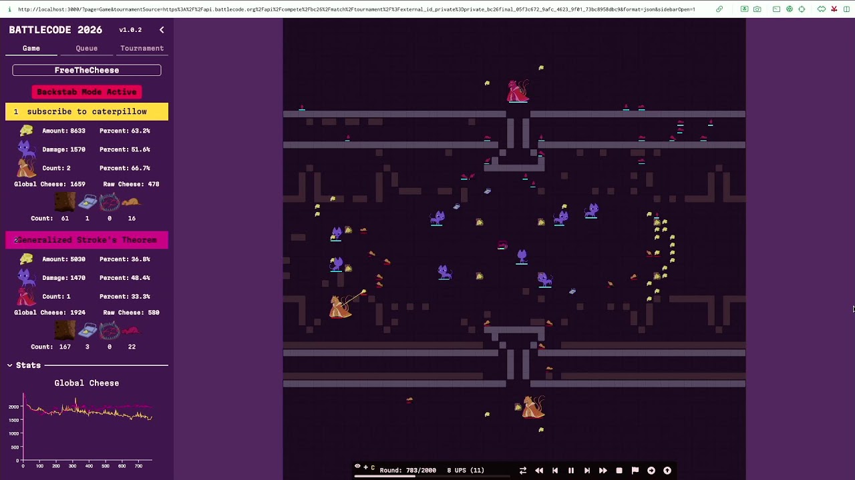Click second team's red rat icon
The height and width of the screenshot is (480, 855).
click(x=132, y=331)
